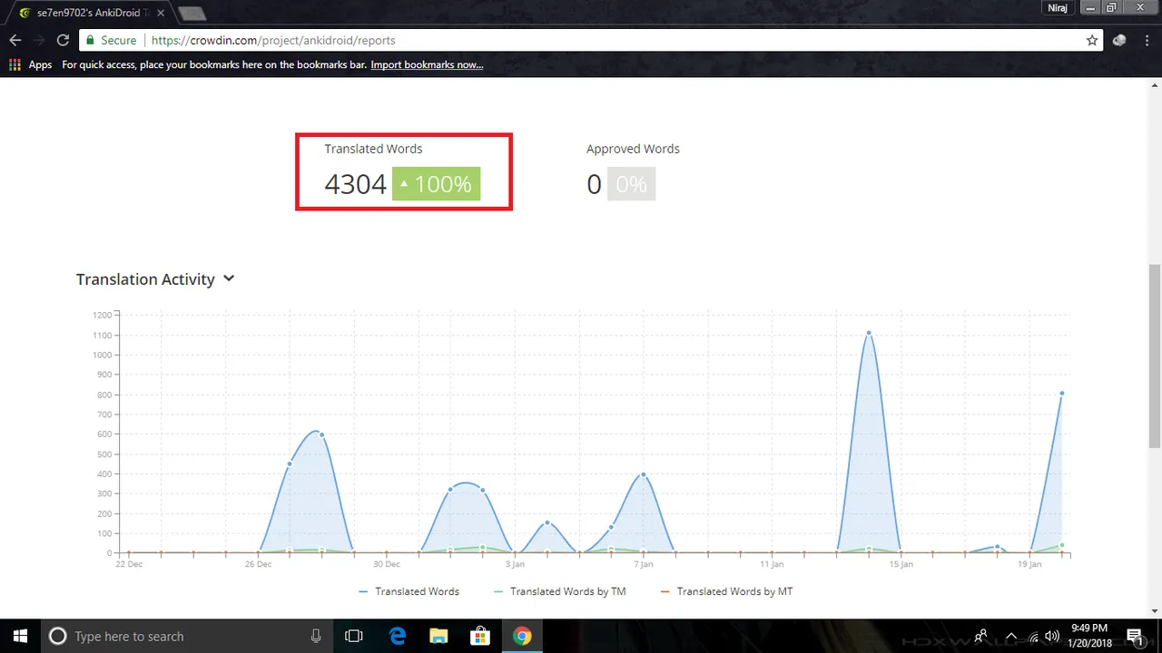Toggle the Translated Words by TM legend
1162x653 pixels.
[559, 591]
